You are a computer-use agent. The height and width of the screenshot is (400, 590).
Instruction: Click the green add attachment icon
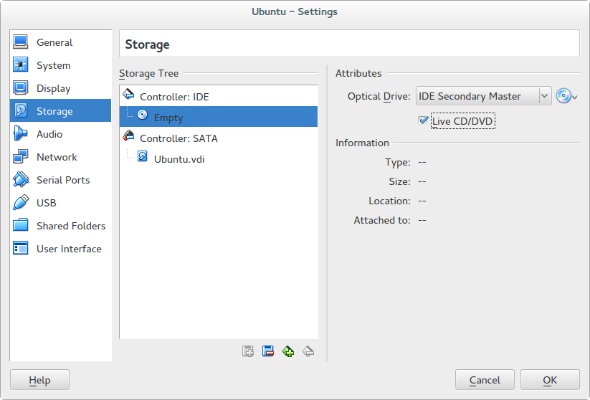[x=288, y=351]
